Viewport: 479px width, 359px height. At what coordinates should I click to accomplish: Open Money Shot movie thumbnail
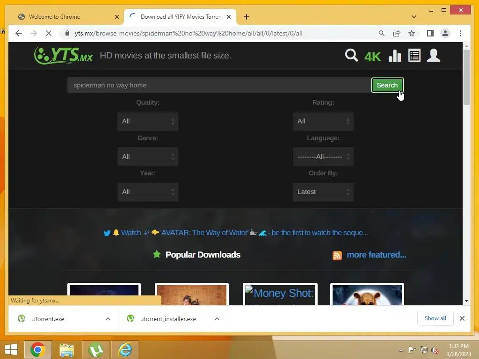pos(280,294)
